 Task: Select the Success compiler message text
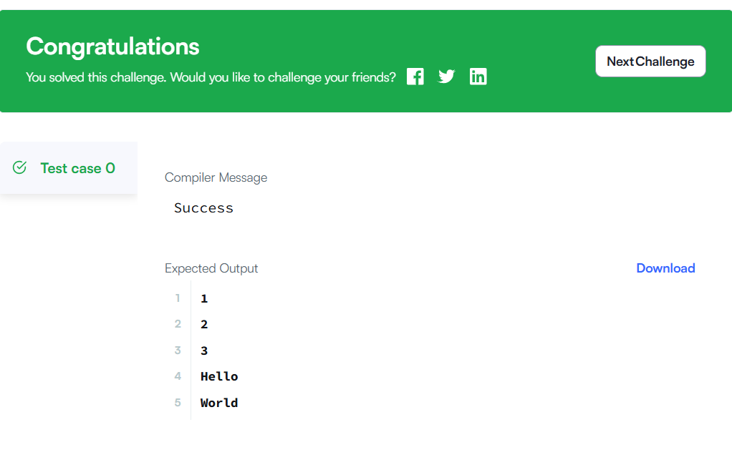click(x=203, y=208)
